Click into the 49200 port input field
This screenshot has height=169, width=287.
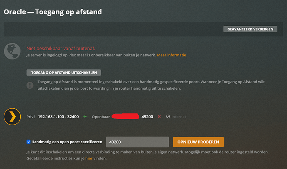point(137,142)
